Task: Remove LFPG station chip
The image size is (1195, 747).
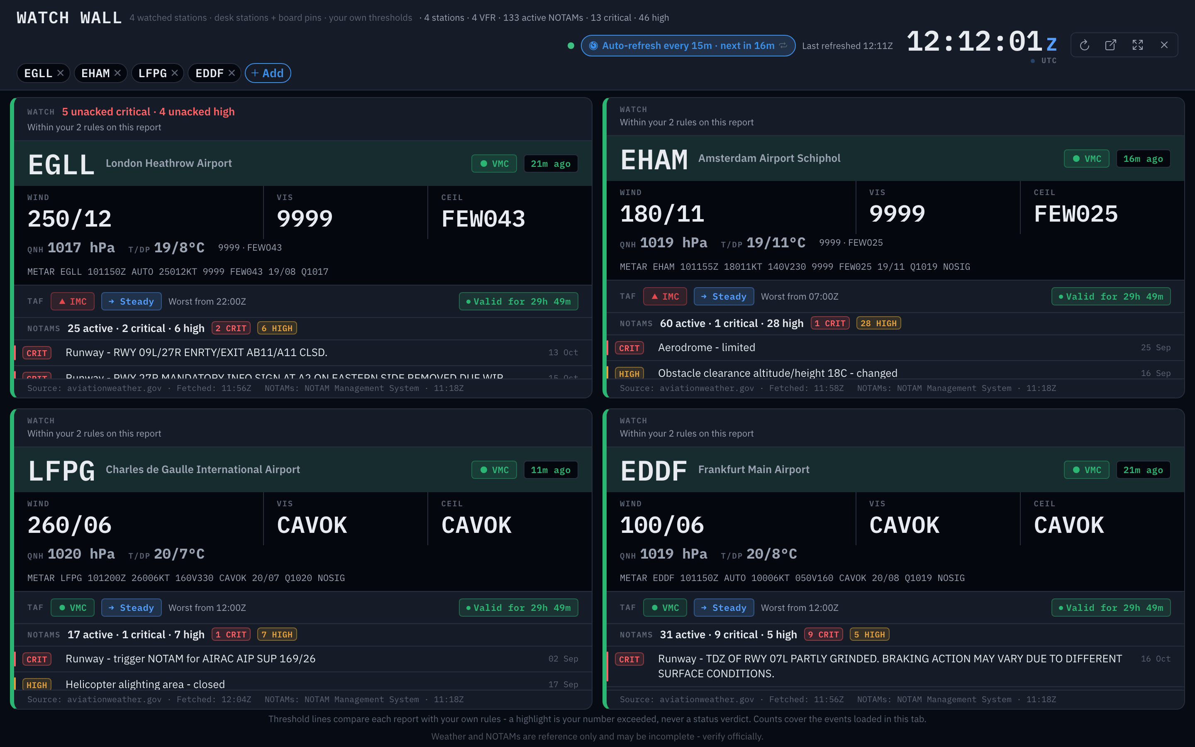Action: click(x=174, y=73)
